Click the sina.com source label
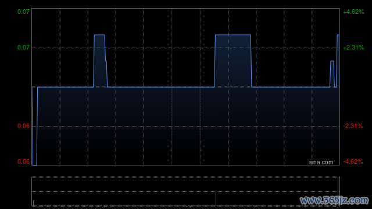Viewport: 372px width, 209px height. coord(321,163)
